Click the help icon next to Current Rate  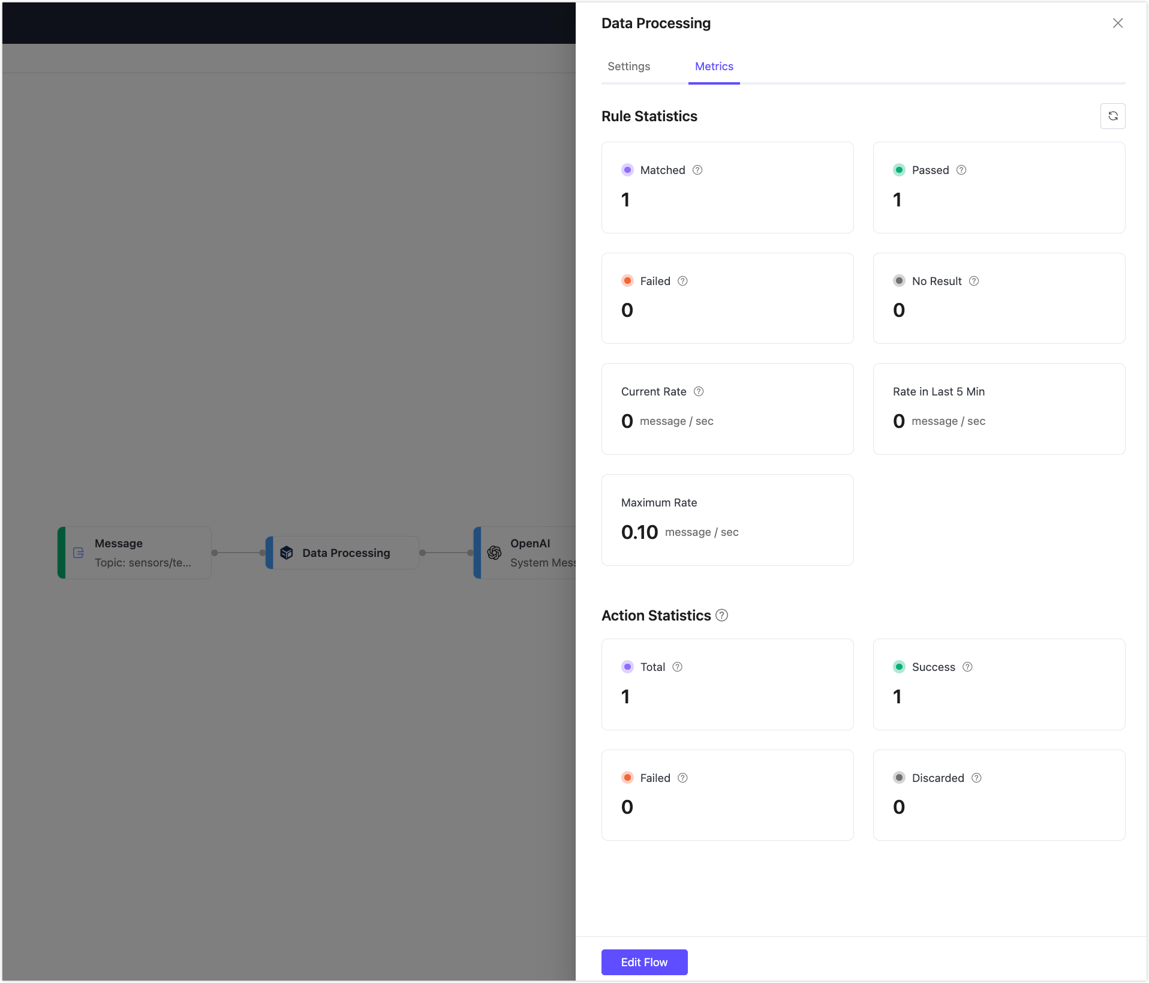pyautogui.click(x=699, y=391)
